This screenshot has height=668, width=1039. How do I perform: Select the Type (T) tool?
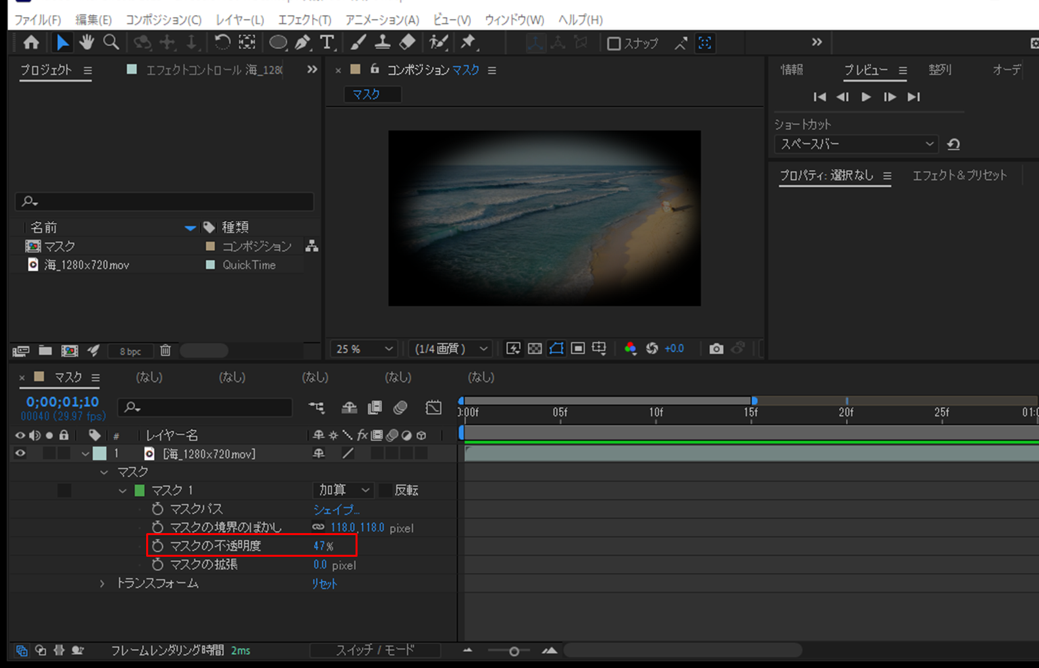(327, 43)
